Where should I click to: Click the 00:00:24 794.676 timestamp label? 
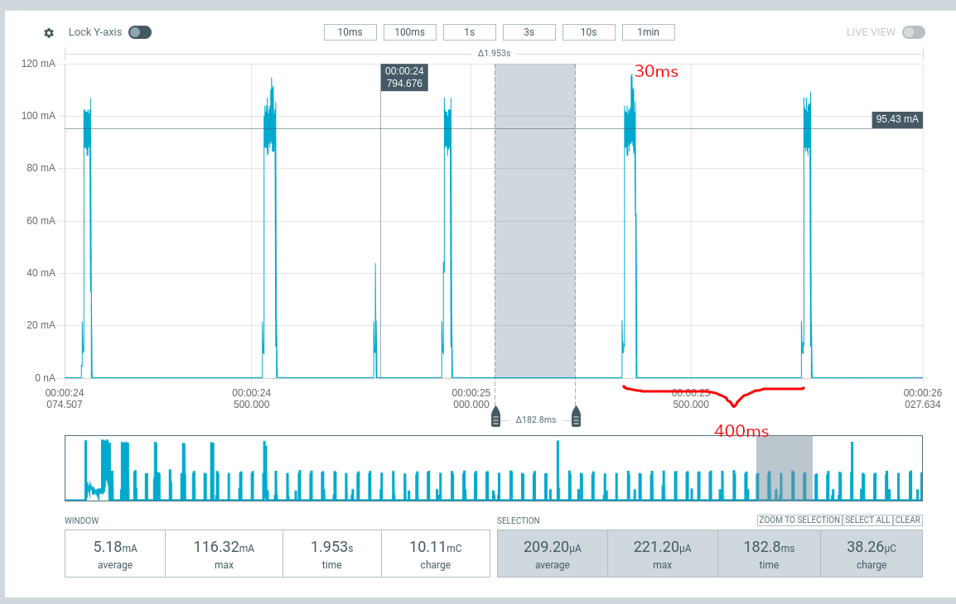tap(404, 77)
